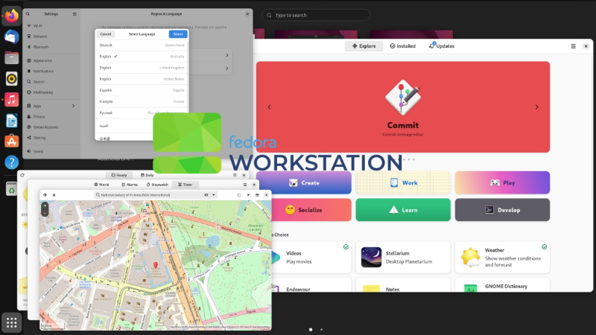Open first chevron row in Region & Language
This screenshot has width=596, height=335.
tap(227, 55)
